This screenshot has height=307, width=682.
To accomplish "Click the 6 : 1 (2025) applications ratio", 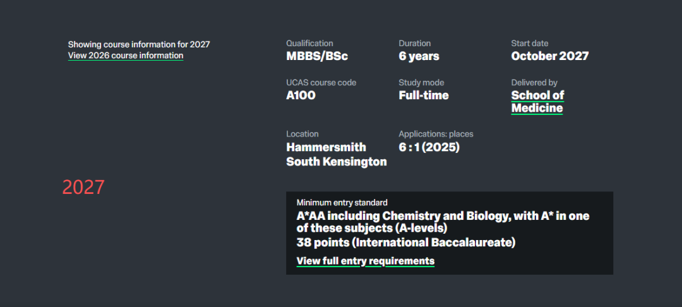I will pos(429,147).
